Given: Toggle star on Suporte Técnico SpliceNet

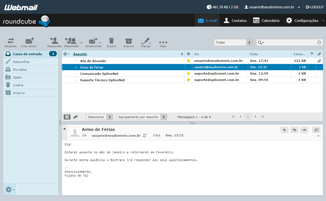Looking at the screenshot, I should tap(189, 80).
